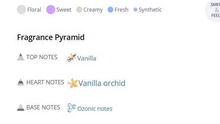Viewport: 220px width, 124px height.
Task: Open the Vanilla note link
Action: pyautogui.click(x=87, y=58)
